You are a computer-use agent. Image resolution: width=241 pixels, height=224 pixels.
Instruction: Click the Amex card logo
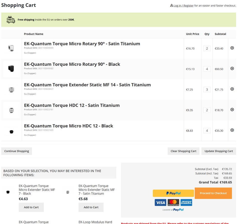[x=186, y=202]
